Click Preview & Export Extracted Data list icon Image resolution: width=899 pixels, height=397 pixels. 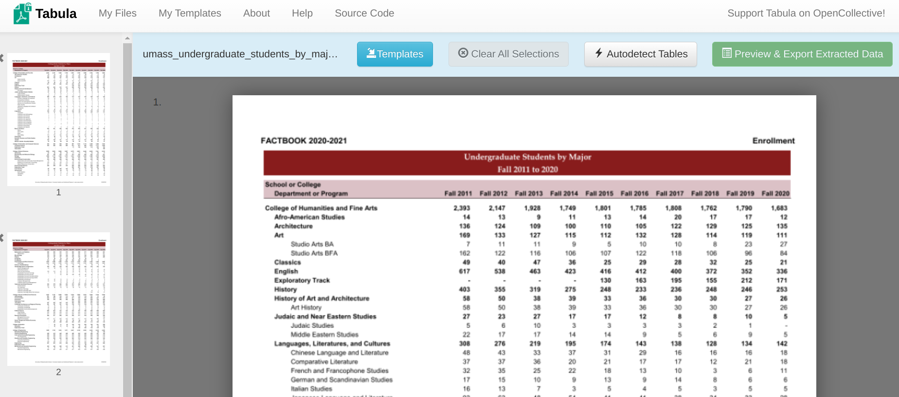coord(726,53)
